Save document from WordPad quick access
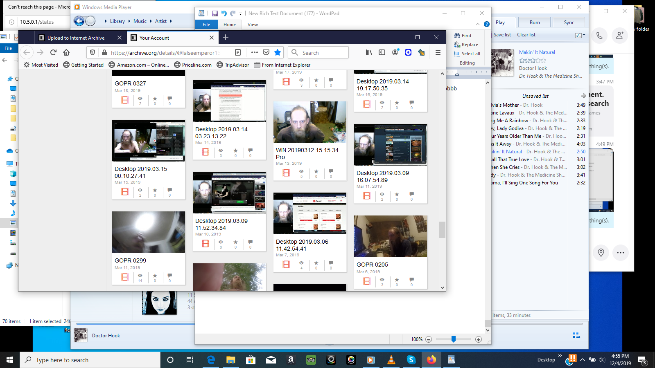Viewport: 655px width, 368px height. point(215,13)
